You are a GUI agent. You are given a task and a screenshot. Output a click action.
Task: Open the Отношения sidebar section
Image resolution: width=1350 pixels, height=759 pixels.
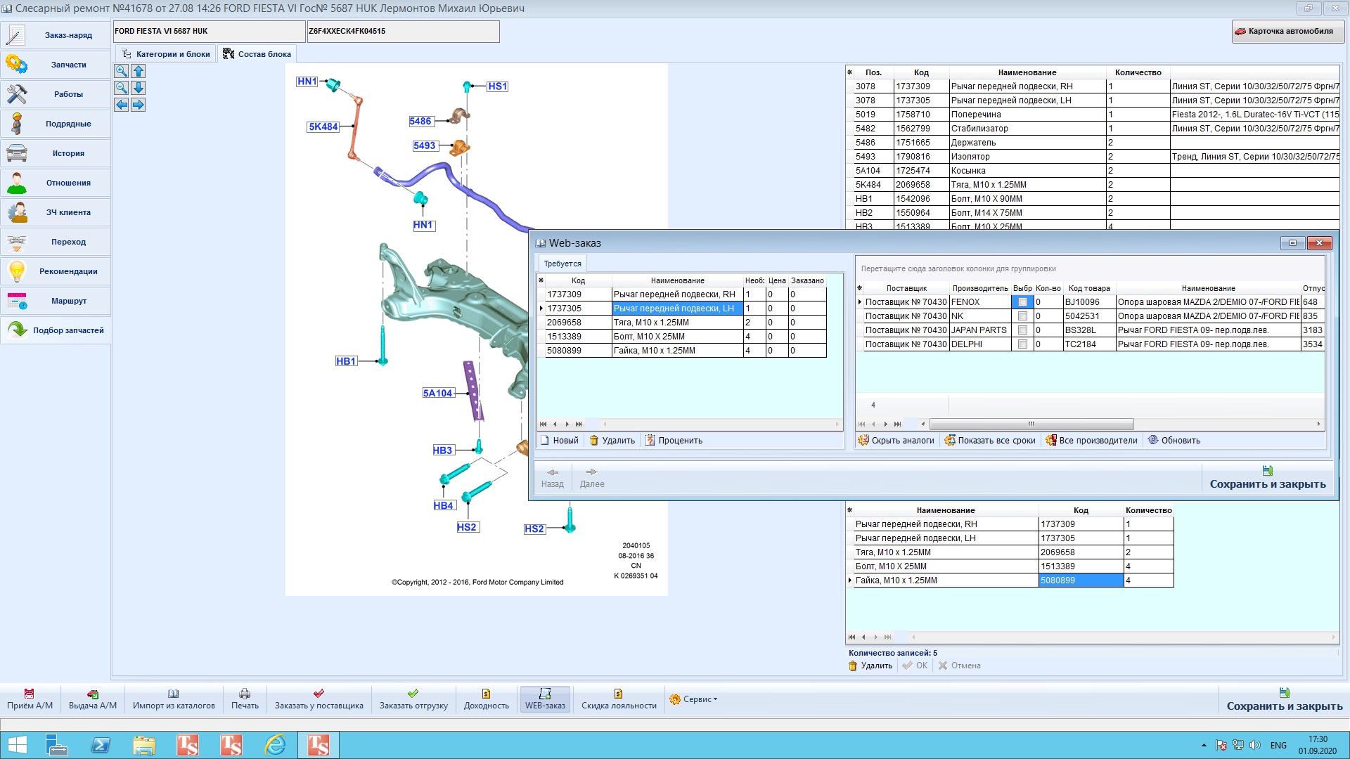pos(56,183)
